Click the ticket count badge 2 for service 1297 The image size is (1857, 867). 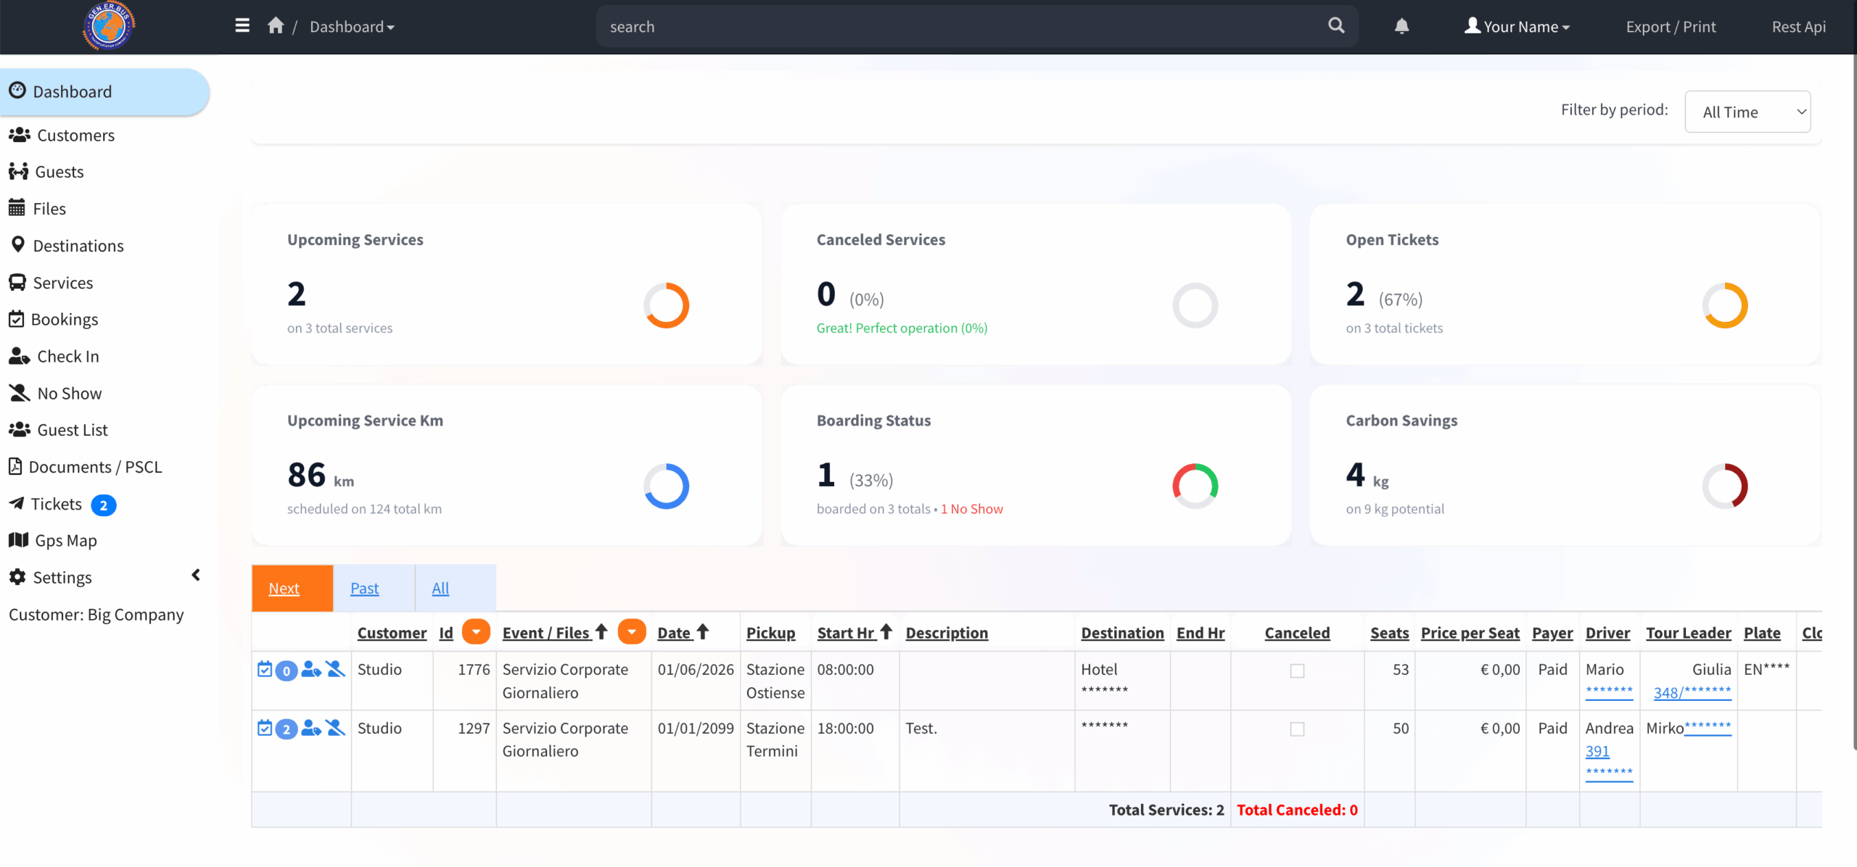click(x=287, y=729)
